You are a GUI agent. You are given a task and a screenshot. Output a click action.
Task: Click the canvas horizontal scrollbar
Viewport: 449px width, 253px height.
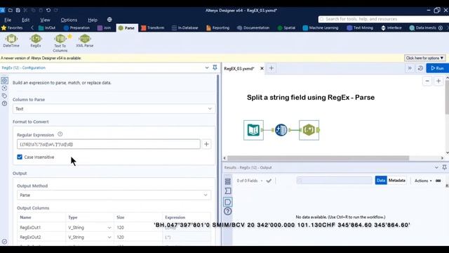[318, 158]
